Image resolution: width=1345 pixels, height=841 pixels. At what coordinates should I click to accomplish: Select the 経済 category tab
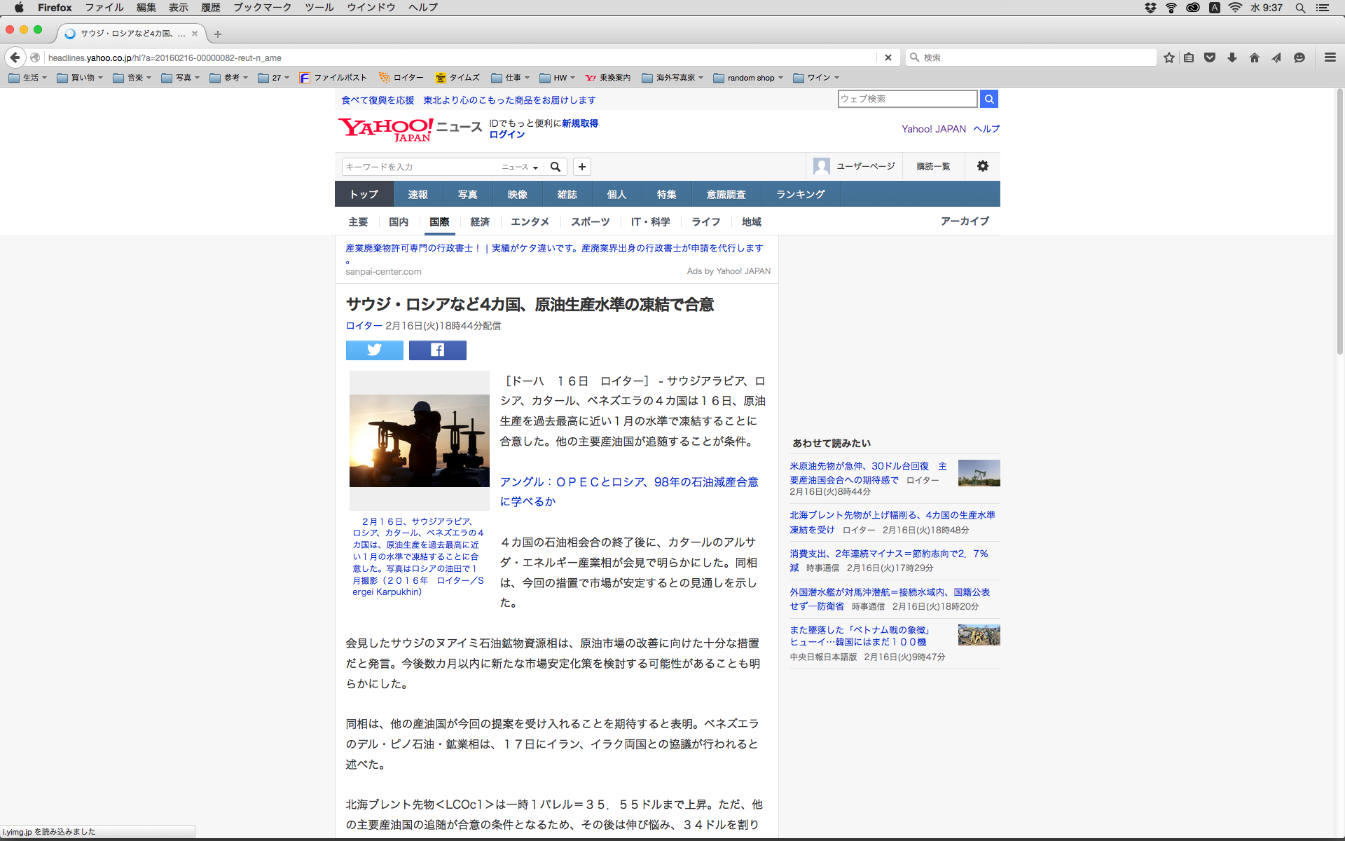pyautogui.click(x=480, y=221)
